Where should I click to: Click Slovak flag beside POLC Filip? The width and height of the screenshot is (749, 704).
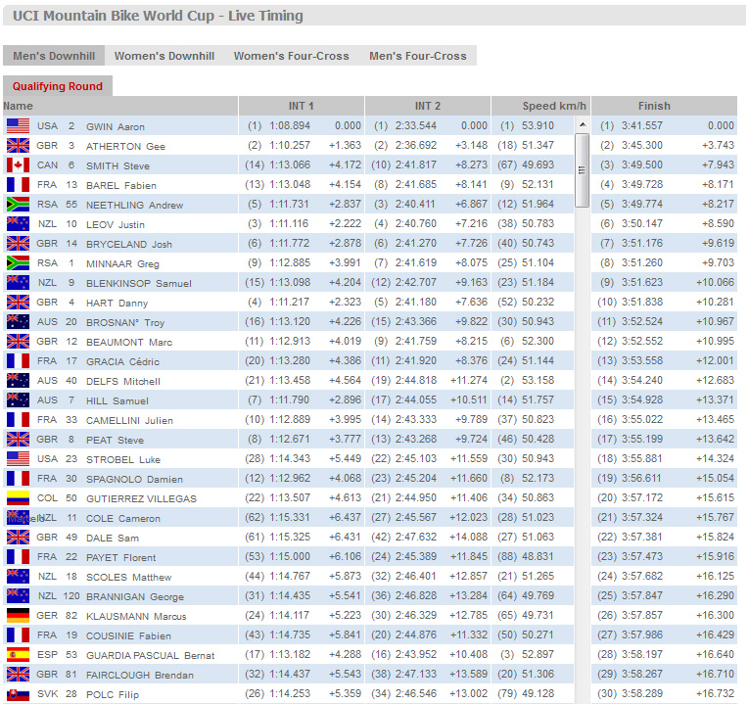click(x=19, y=694)
